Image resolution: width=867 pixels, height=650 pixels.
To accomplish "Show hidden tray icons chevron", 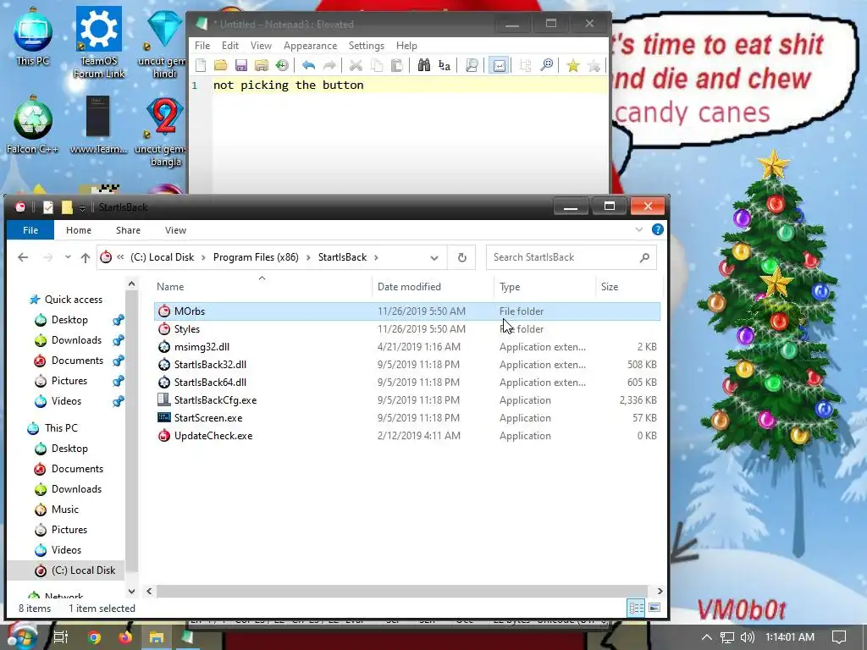I will [x=707, y=637].
